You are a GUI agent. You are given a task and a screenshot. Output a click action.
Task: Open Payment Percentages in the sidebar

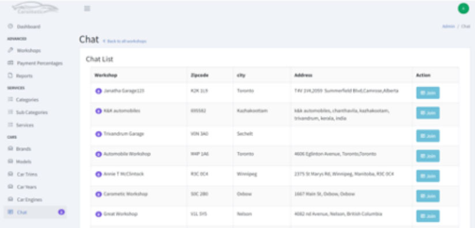[40, 63]
